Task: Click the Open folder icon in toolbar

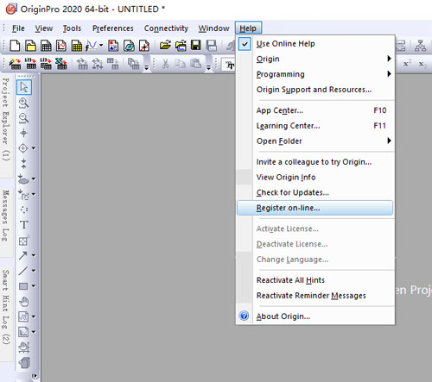Action: tap(165, 46)
